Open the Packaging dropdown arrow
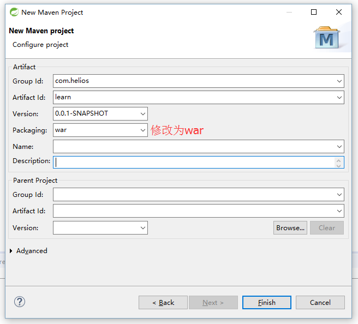The width and height of the screenshot is (358, 324). pos(143,130)
